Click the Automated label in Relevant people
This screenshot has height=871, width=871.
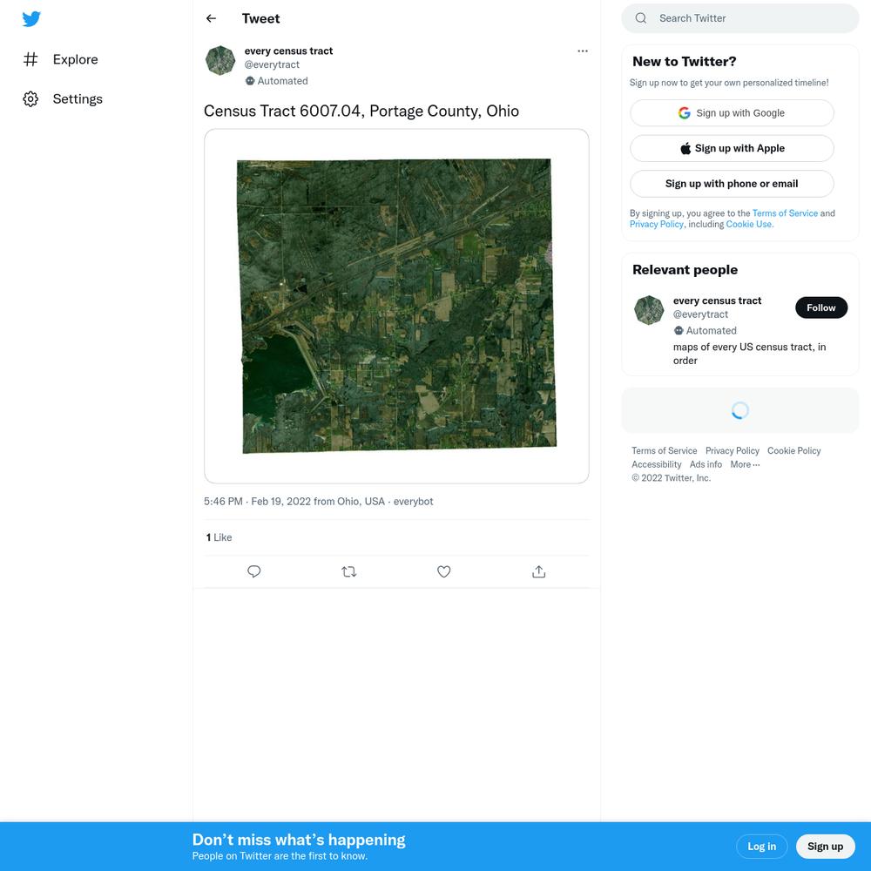coord(711,330)
